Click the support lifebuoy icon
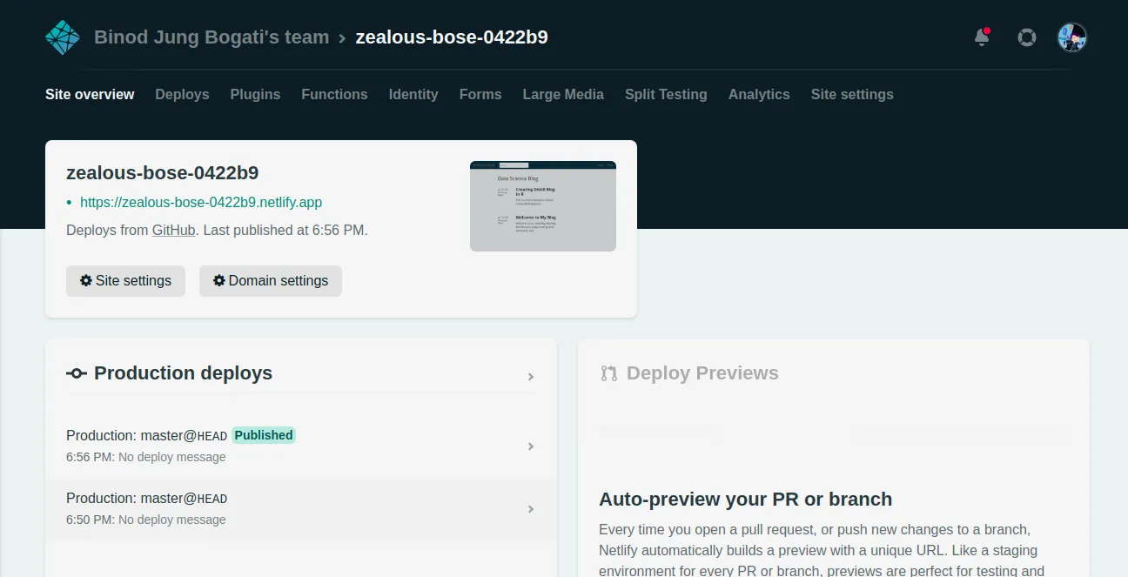 pos(1027,37)
